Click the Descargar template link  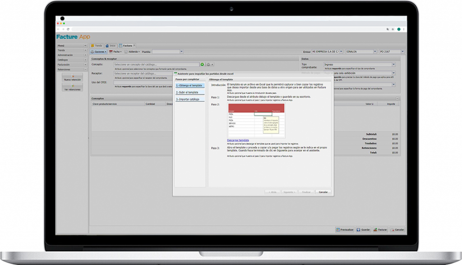238,140
